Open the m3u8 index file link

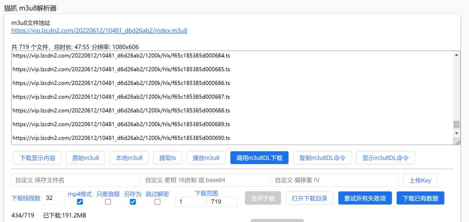(99, 30)
